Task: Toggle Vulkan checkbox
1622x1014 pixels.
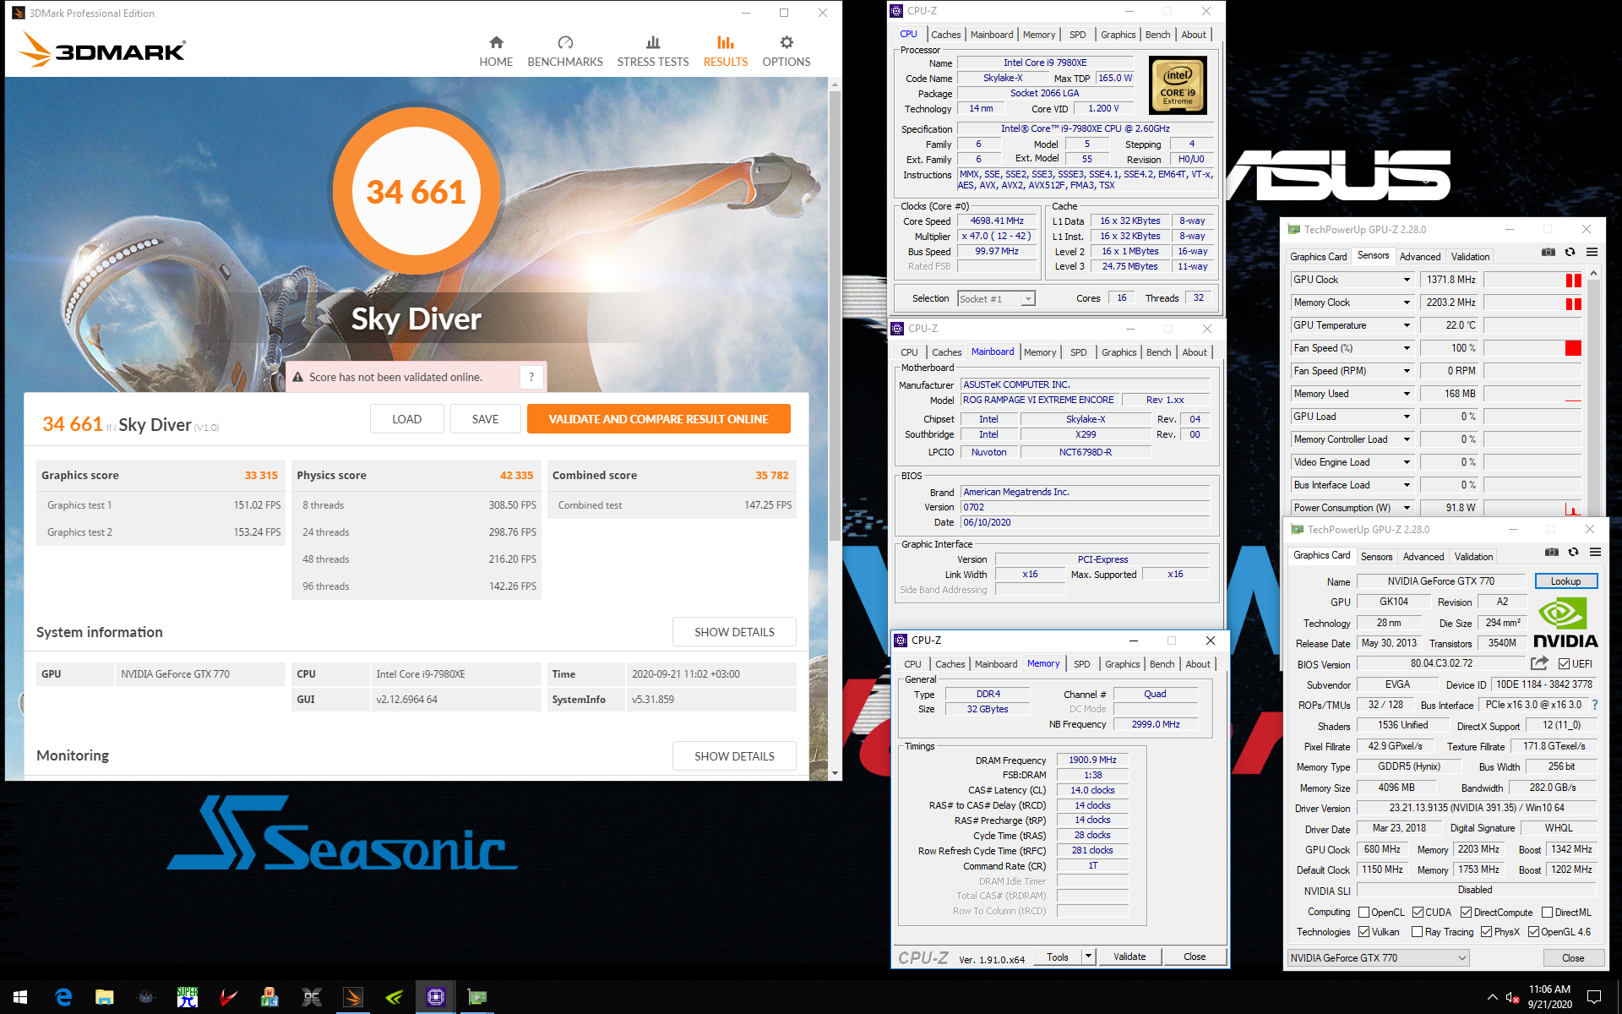Action: (1363, 932)
